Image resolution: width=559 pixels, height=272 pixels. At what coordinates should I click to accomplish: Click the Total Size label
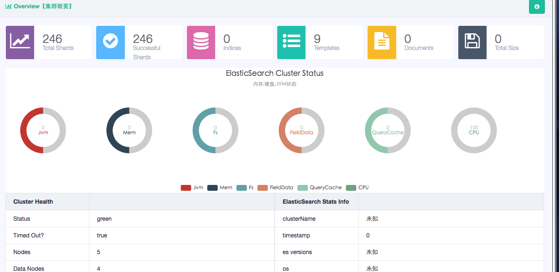tap(507, 48)
